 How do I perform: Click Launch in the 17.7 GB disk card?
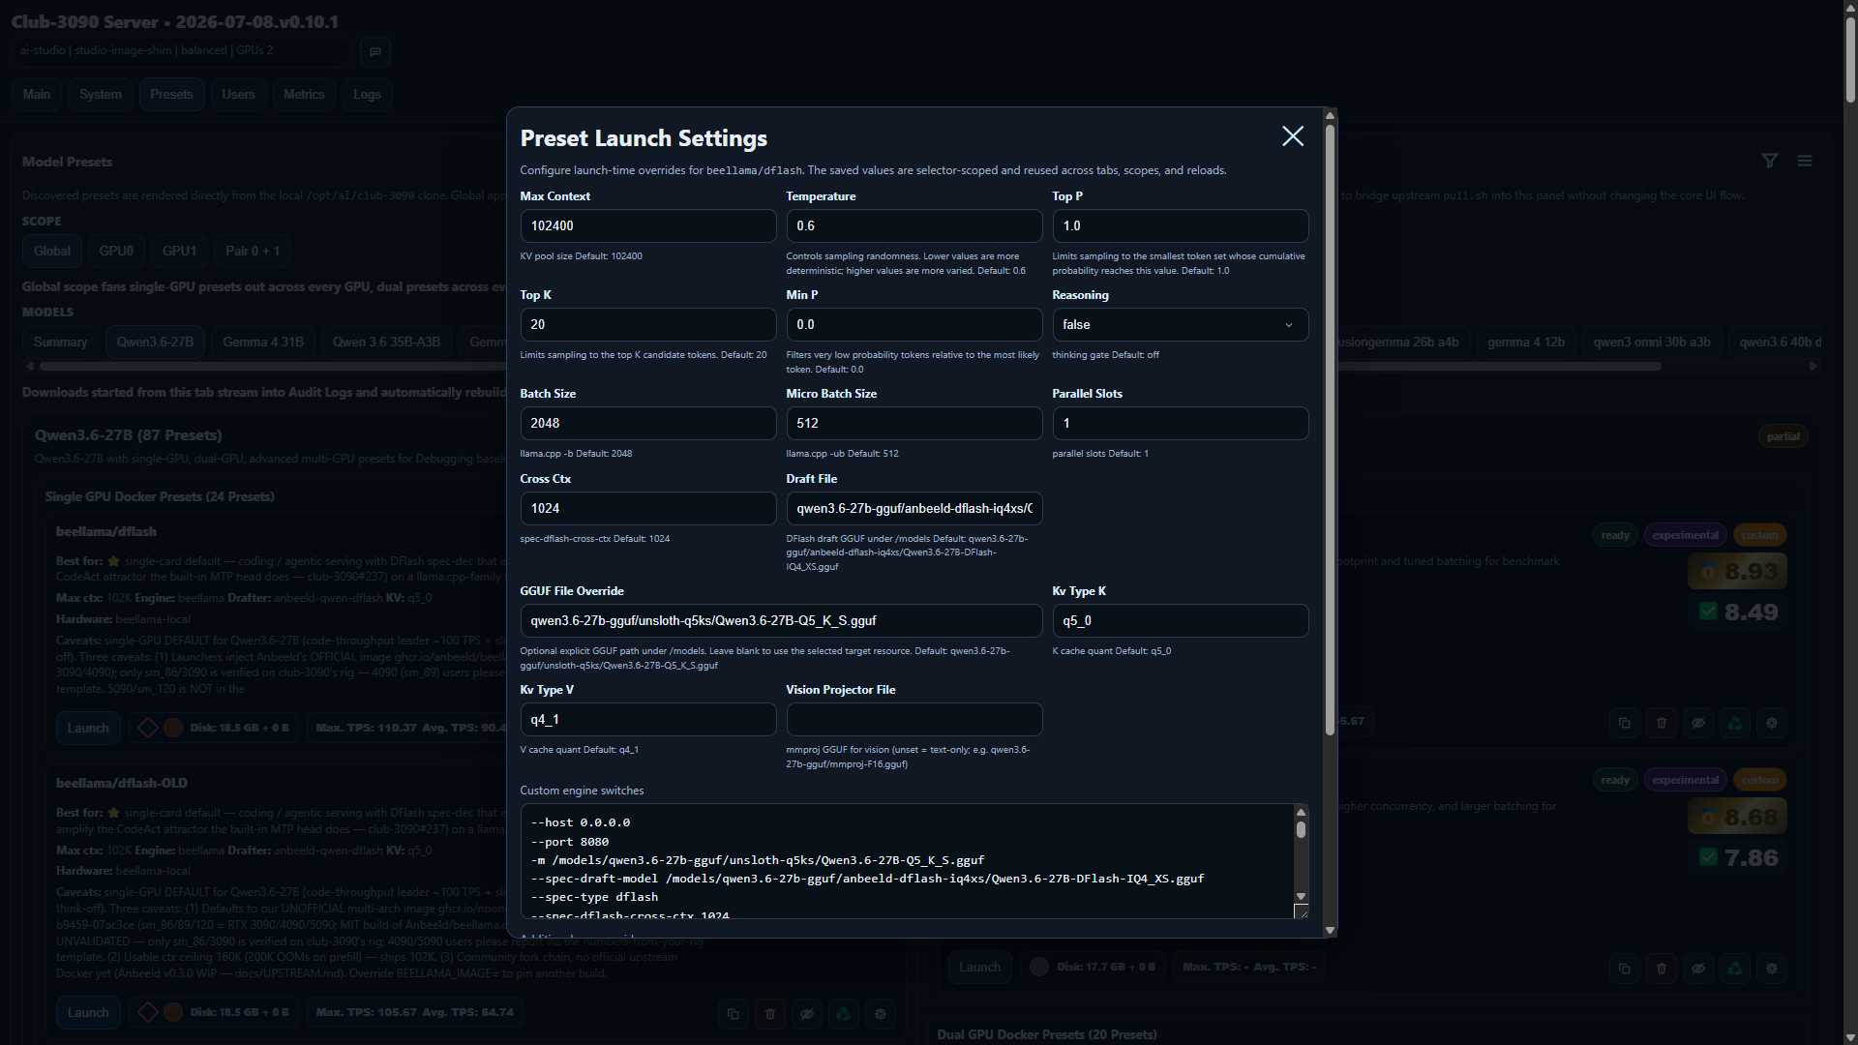(x=980, y=967)
